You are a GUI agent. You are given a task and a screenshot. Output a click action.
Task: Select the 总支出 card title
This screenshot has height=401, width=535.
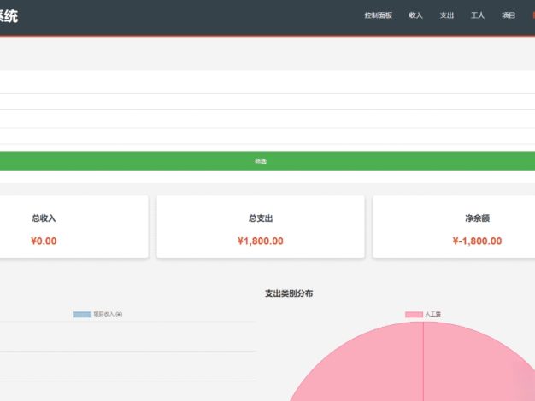(261, 218)
